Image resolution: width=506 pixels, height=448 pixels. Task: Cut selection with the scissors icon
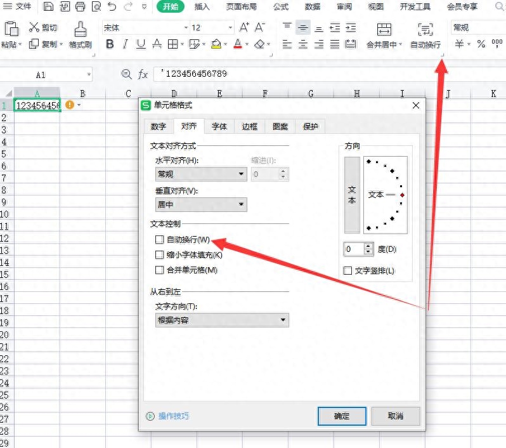click(x=34, y=27)
